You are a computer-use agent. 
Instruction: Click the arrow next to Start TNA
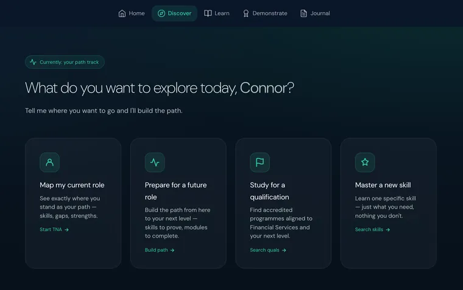[x=67, y=230]
